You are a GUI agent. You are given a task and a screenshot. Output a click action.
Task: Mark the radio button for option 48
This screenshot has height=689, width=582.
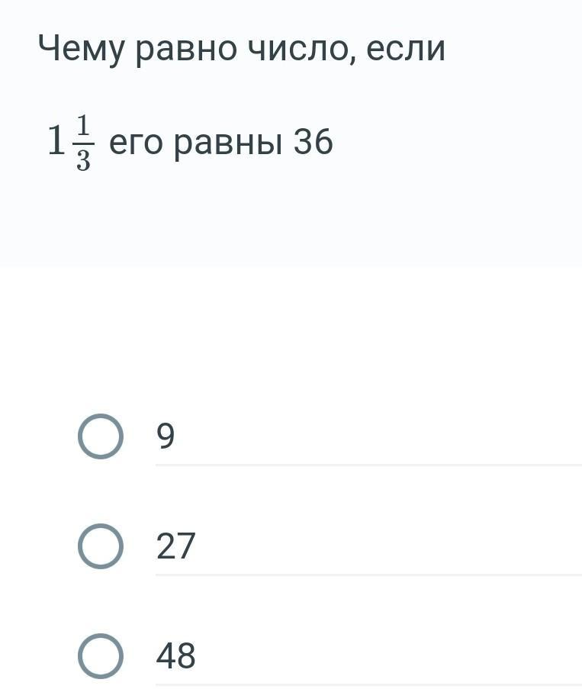[101, 656]
